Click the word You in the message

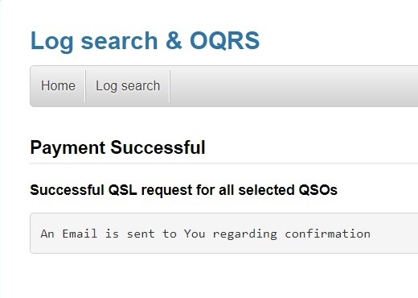(x=195, y=234)
